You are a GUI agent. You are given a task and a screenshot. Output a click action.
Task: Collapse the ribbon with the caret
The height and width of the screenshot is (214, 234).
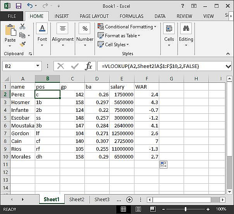tap(228, 54)
